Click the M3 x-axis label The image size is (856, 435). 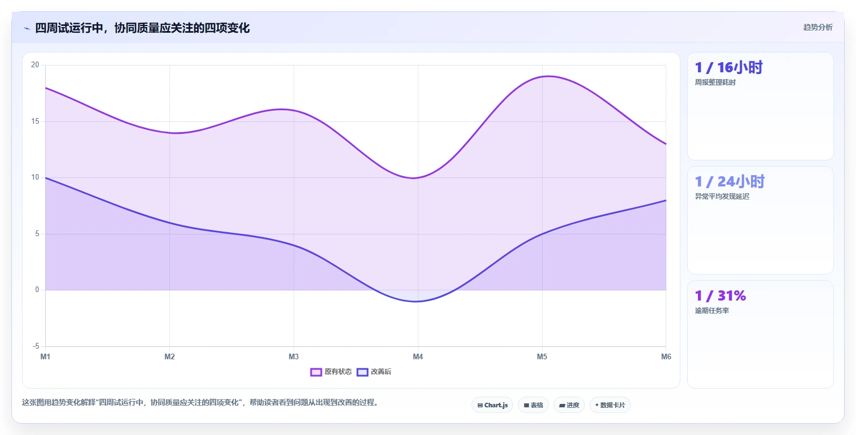(294, 356)
